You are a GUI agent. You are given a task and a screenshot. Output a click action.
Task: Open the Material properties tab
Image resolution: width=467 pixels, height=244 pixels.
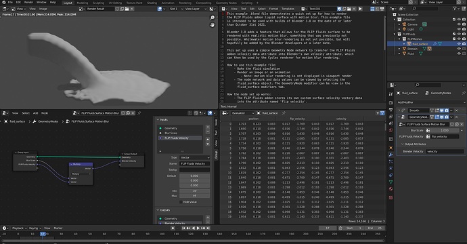[x=391, y=189]
